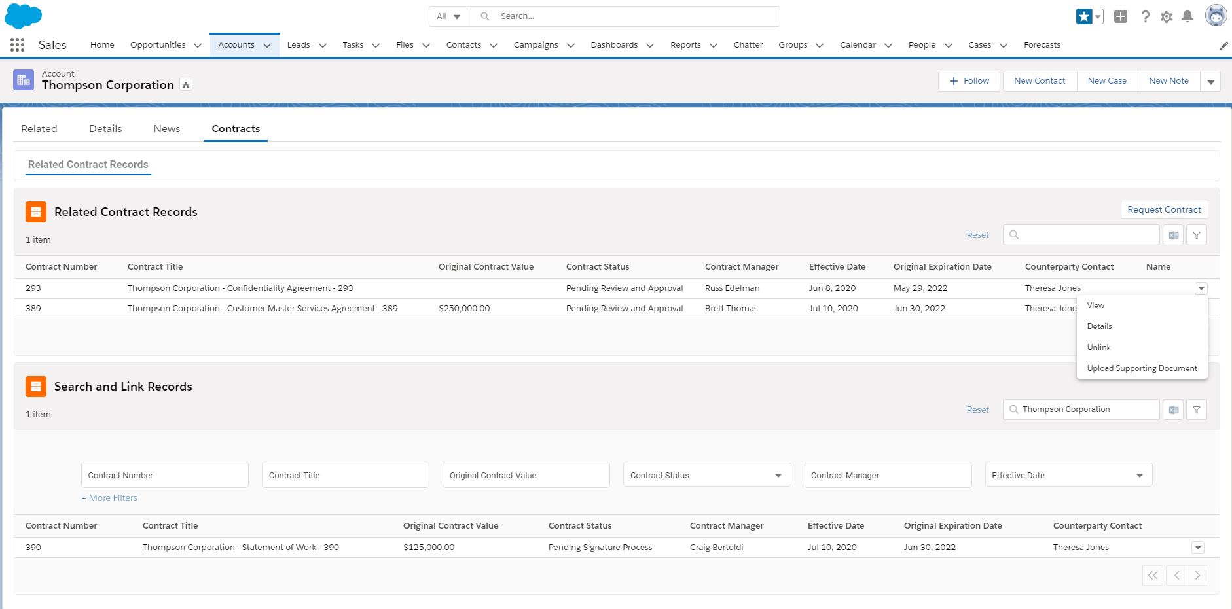Open the Forecasts nav item
The height and width of the screenshot is (609, 1232).
click(1042, 45)
